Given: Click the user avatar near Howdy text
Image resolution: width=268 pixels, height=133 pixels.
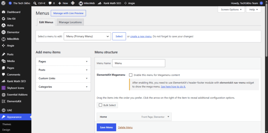Looking at the screenshot, I should point(261,3).
